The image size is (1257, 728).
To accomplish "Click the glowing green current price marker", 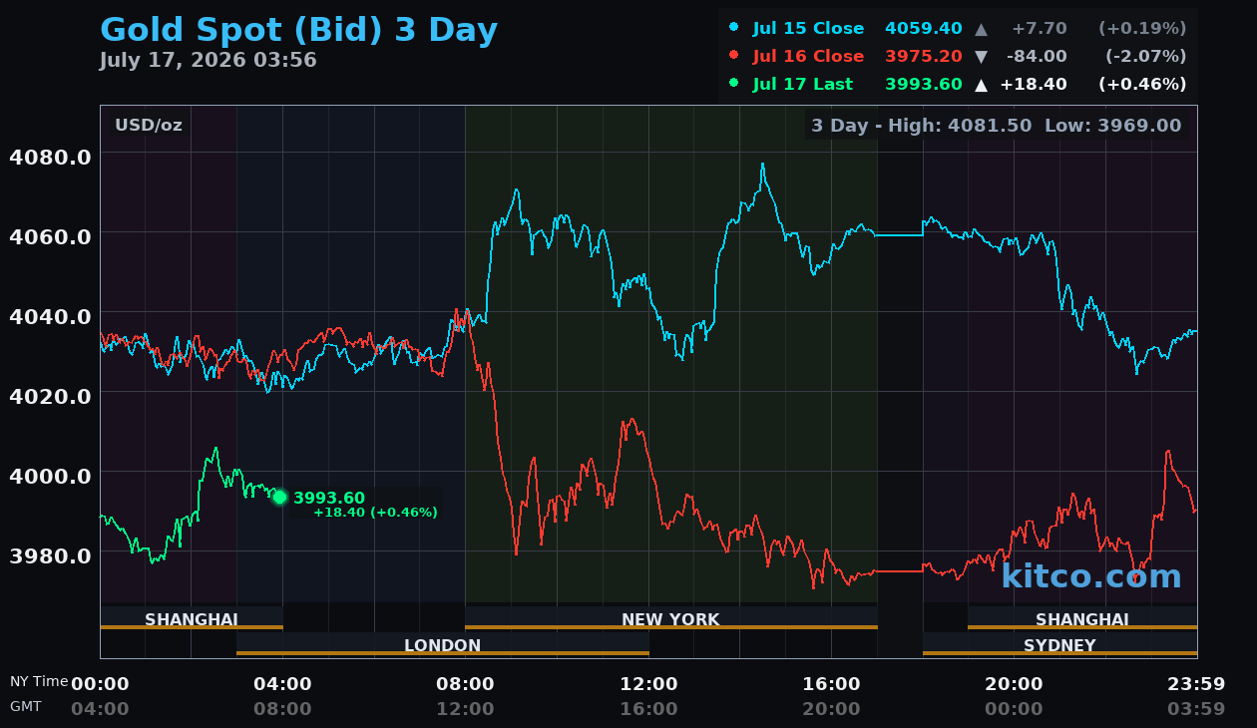I will tap(279, 497).
